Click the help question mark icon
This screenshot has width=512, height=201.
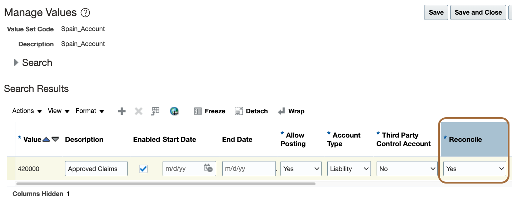click(x=85, y=13)
